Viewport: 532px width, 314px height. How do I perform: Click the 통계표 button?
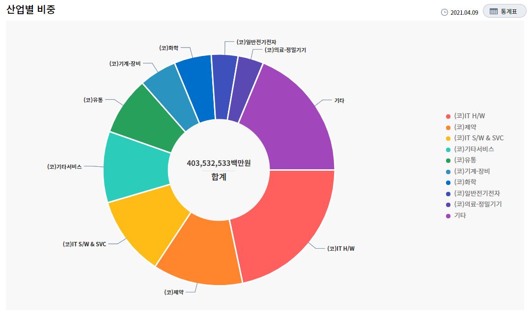coord(504,11)
